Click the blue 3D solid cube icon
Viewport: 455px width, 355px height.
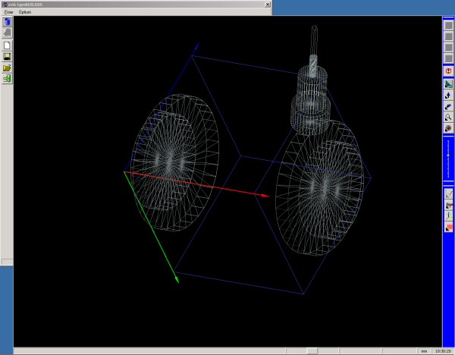point(8,22)
